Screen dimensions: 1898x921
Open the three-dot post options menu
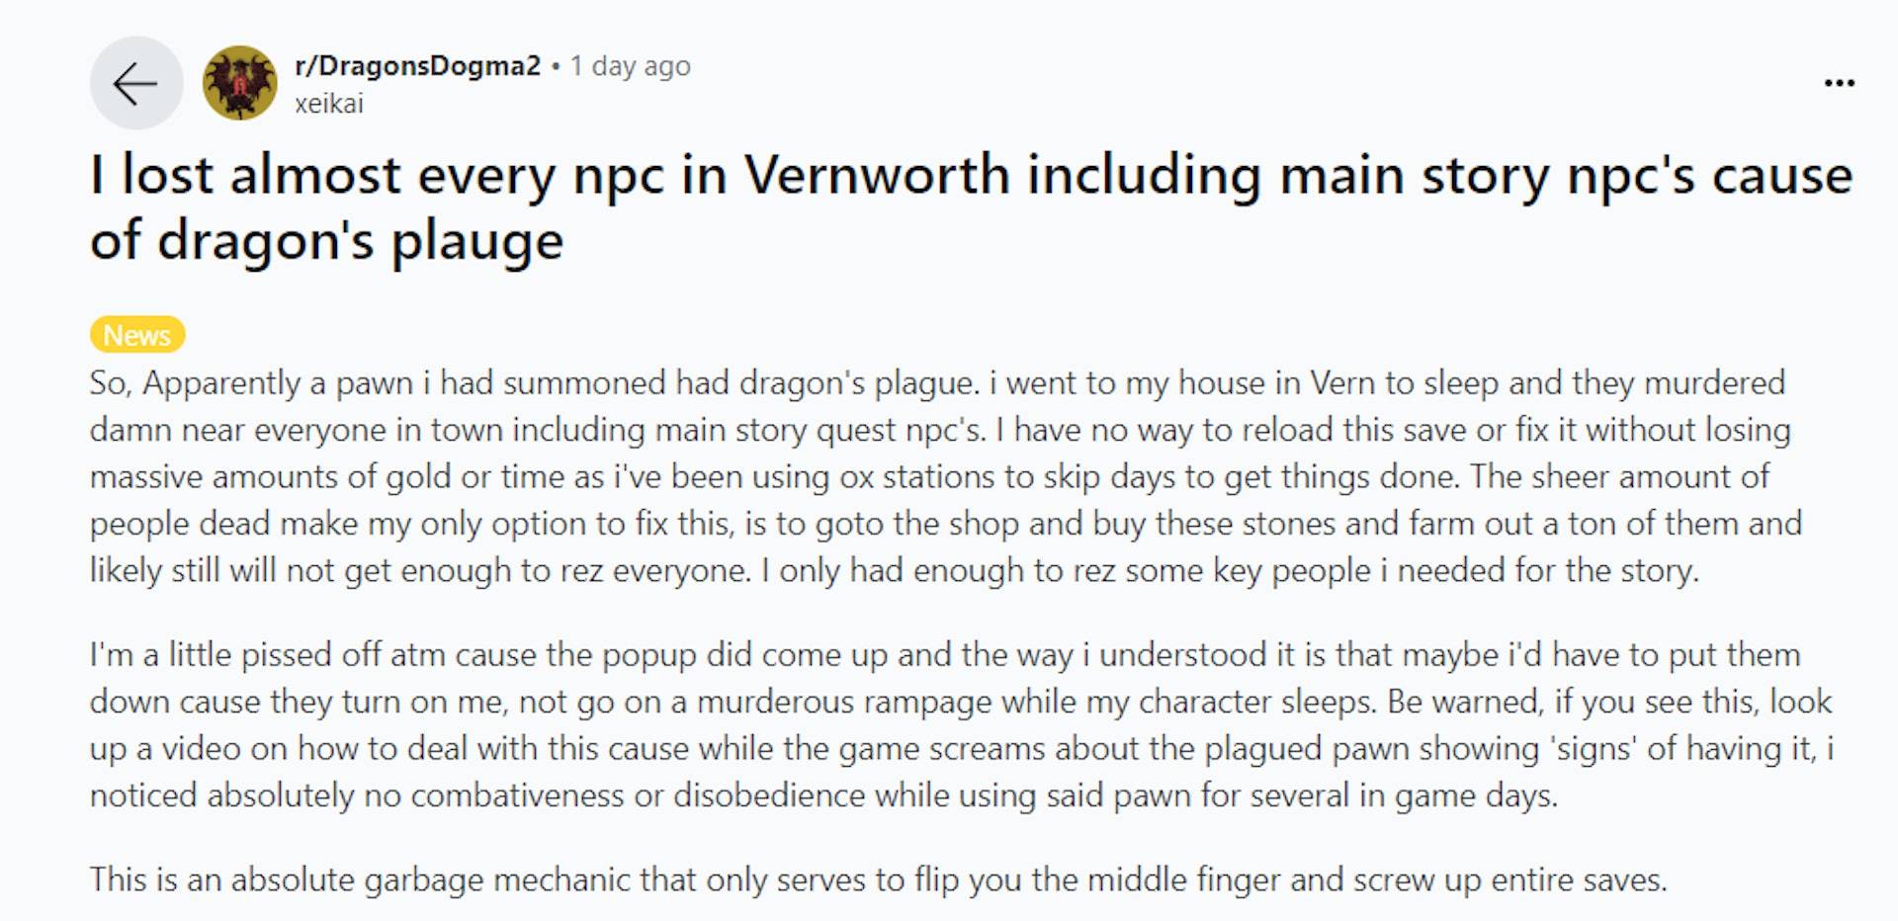click(1839, 83)
